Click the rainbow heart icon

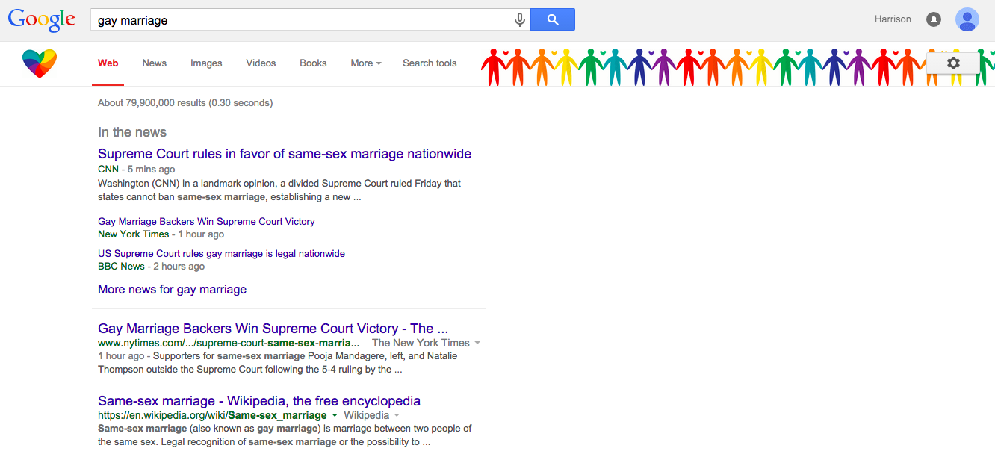[40, 64]
